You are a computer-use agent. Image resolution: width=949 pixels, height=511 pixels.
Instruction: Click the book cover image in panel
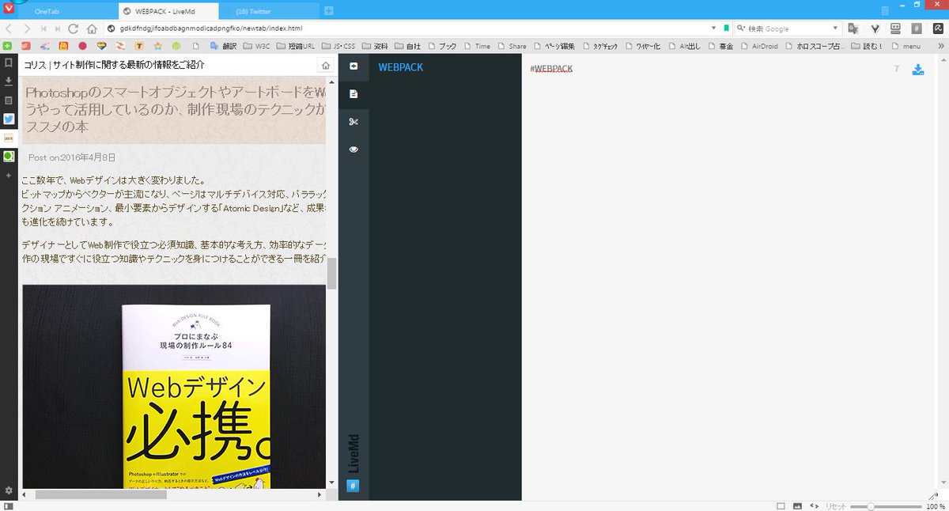click(x=174, y=386)
